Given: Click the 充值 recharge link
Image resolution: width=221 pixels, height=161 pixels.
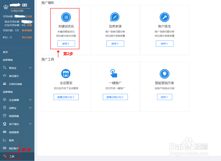Looking at the screenshot, I should click(29, 16).
